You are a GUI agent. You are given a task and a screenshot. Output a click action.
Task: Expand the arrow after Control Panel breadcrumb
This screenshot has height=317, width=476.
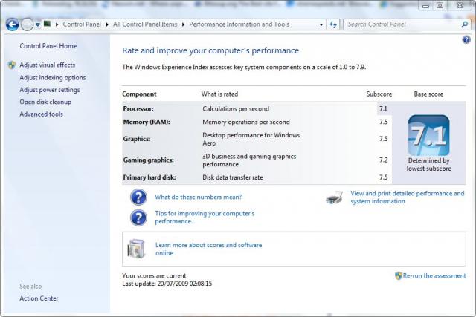[107, 24]
